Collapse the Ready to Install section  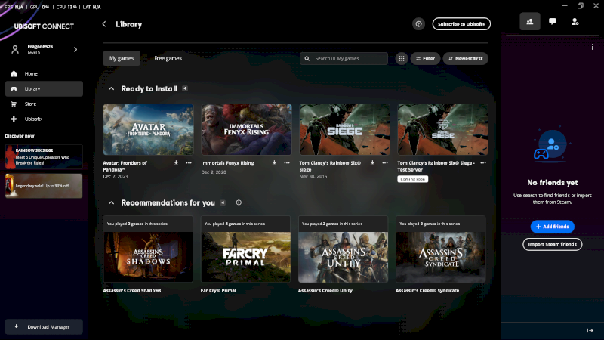pos(111,88)
